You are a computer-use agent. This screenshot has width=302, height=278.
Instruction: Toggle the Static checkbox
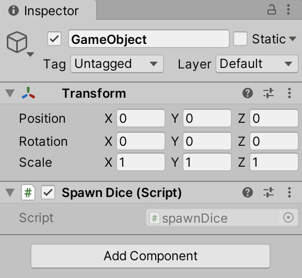point(240,39)
